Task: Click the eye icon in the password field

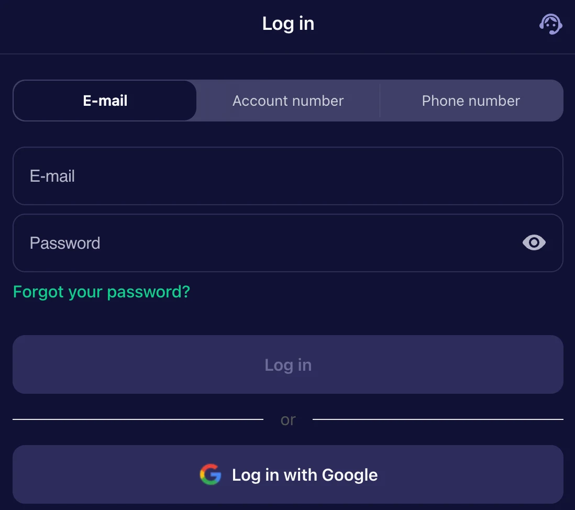Action: pos(534,242)
